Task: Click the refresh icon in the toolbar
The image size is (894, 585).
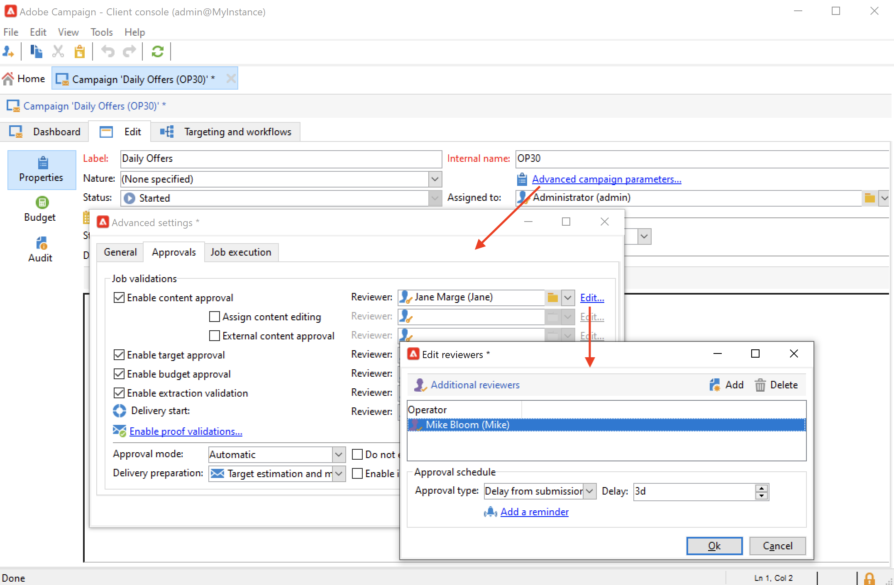Action: (x=157, y=52)
